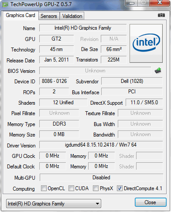Select the Device ID field 8086 - 0126

click(54, 81)
